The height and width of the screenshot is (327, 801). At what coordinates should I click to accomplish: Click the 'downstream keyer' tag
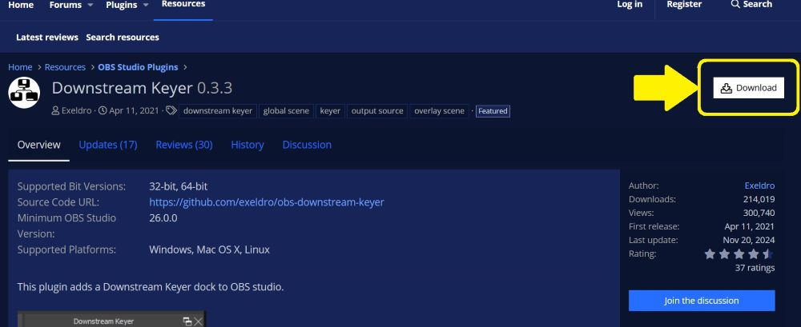[218, 110]
